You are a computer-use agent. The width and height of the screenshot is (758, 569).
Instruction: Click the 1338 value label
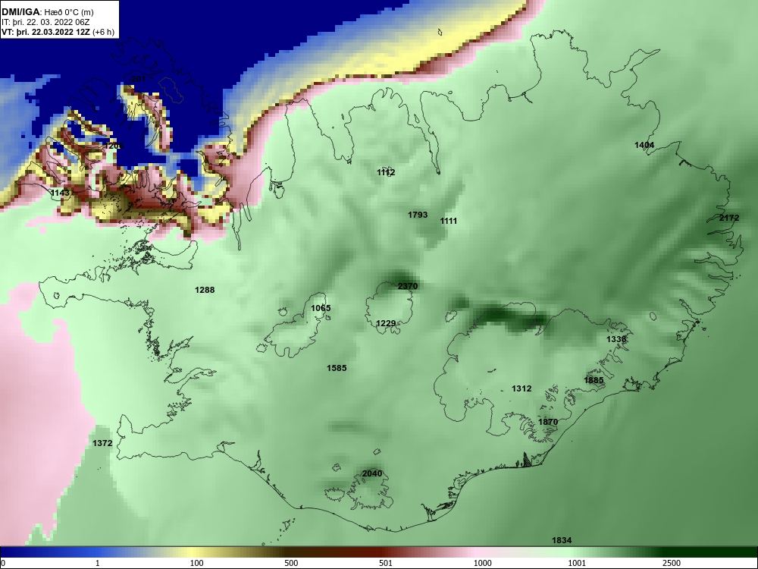pos(616,339)
